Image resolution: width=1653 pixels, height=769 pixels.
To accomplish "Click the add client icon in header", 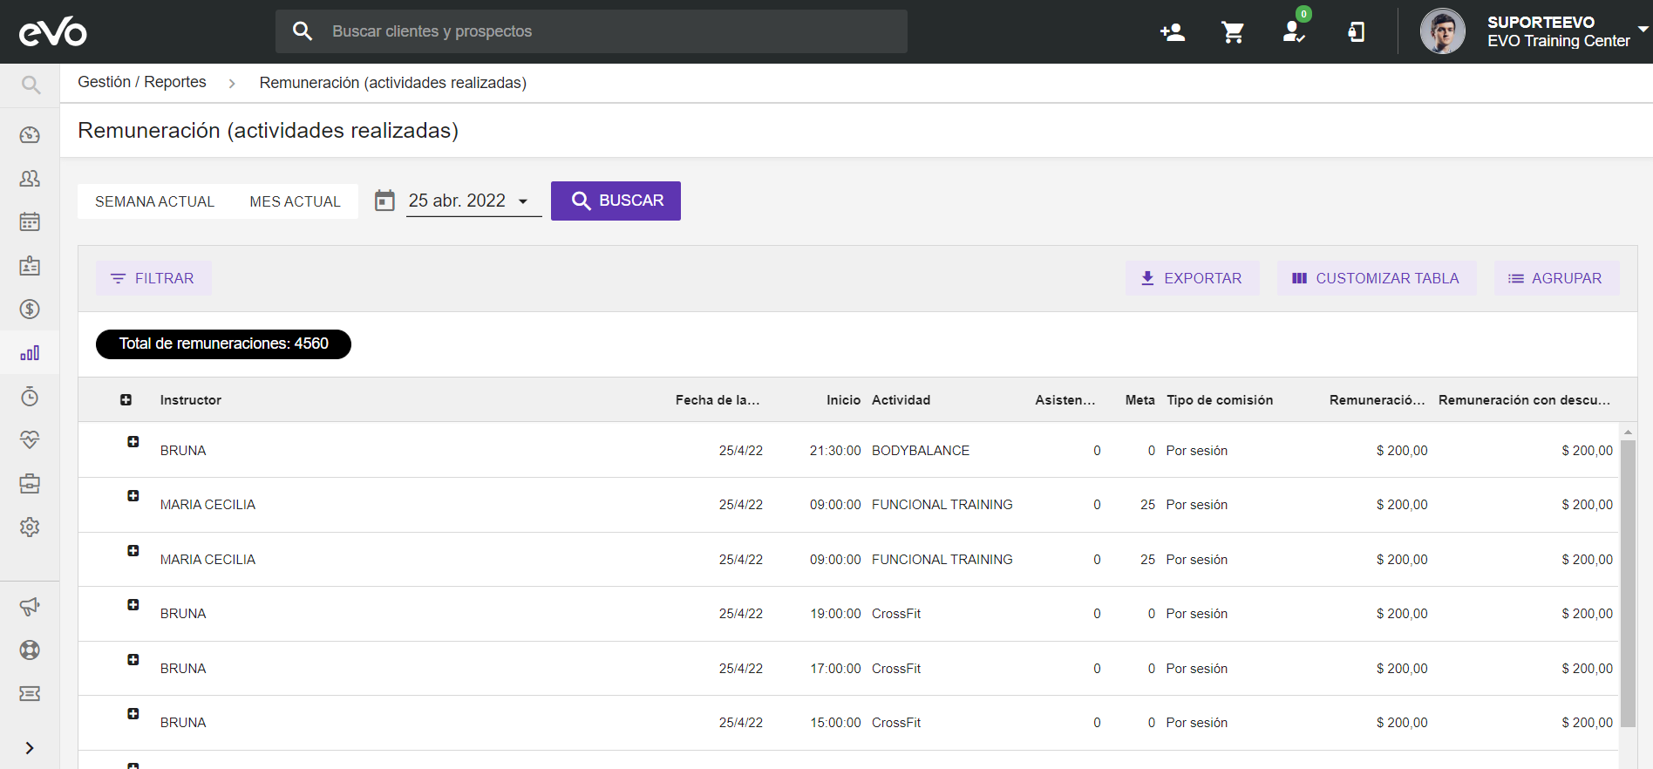I will 1172,32.
